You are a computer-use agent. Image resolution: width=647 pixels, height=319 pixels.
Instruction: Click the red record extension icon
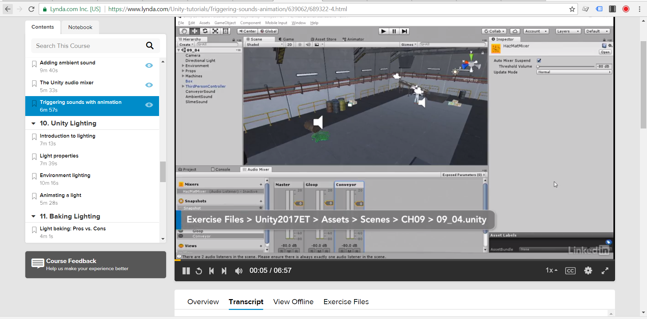626,9
